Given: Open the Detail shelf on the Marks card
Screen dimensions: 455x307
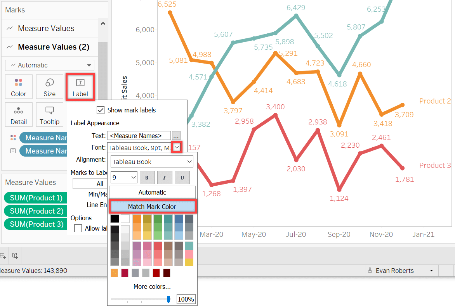Looking at the screenshot, I should tap(18, 114).
